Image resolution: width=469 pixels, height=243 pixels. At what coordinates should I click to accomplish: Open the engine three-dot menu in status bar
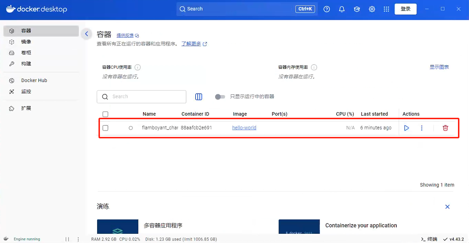tap(79, 239)
